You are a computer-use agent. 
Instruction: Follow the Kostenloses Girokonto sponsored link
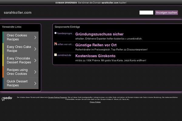click(x=95, y=56)
